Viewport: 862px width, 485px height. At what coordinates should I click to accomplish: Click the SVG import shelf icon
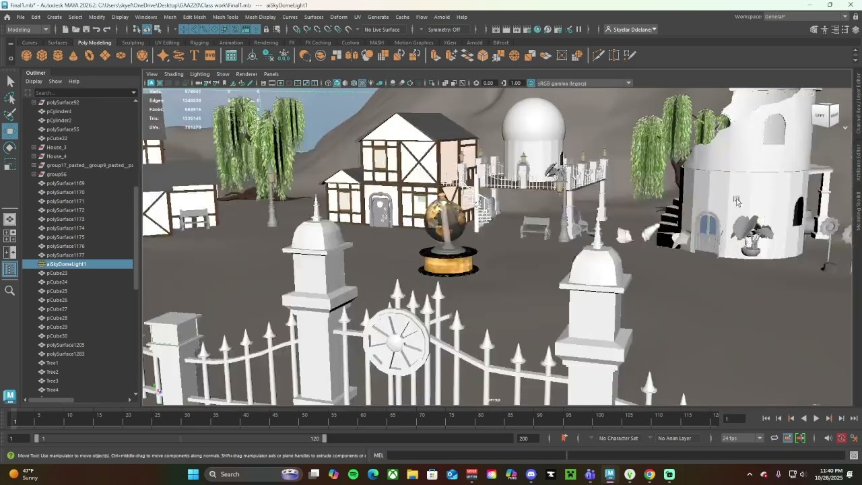210,55
